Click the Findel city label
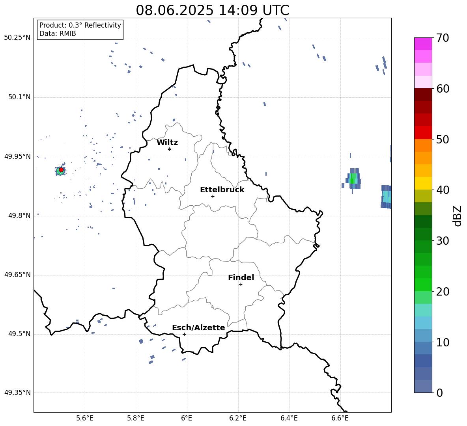 tap(241, 277)
